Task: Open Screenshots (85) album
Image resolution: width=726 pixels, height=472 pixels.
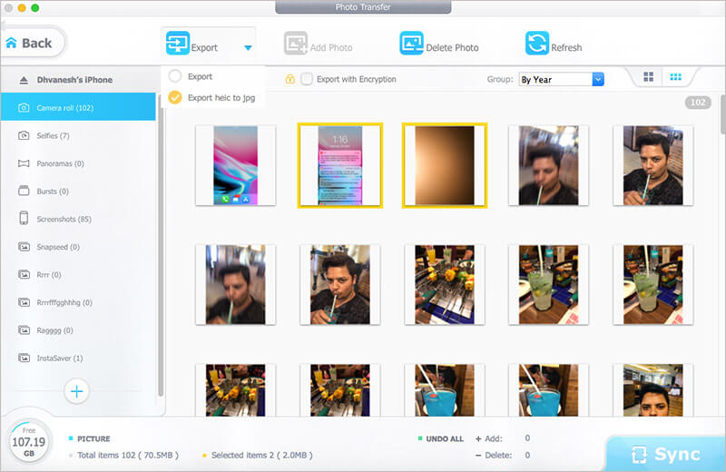Action: coord(78,219)
